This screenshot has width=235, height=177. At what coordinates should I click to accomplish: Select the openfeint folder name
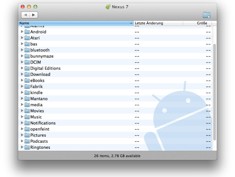click(x=40, y=129)
